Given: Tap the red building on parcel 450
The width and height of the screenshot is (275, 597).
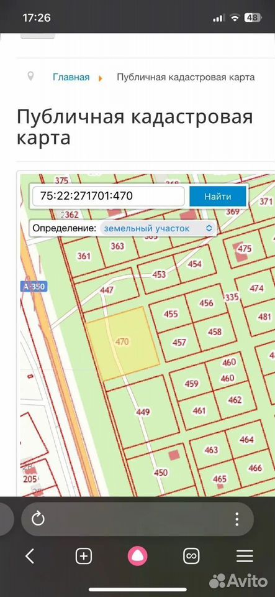Looking at the screenshot, I should tap(174, 455).
